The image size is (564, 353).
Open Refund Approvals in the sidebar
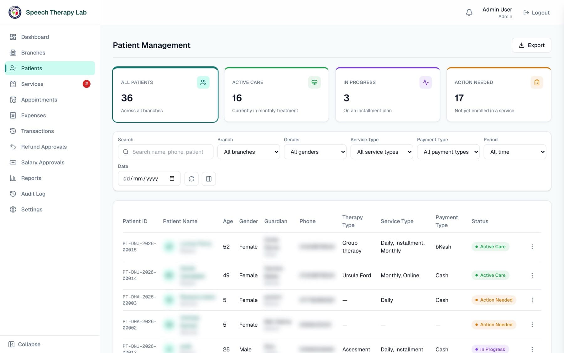50,147
